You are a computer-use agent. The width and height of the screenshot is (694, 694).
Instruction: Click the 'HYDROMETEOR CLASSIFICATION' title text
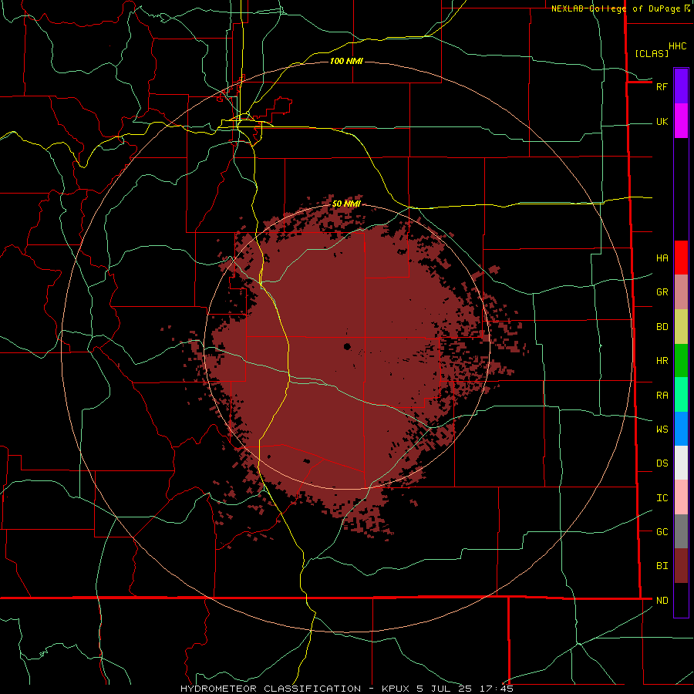pos(271,689)
